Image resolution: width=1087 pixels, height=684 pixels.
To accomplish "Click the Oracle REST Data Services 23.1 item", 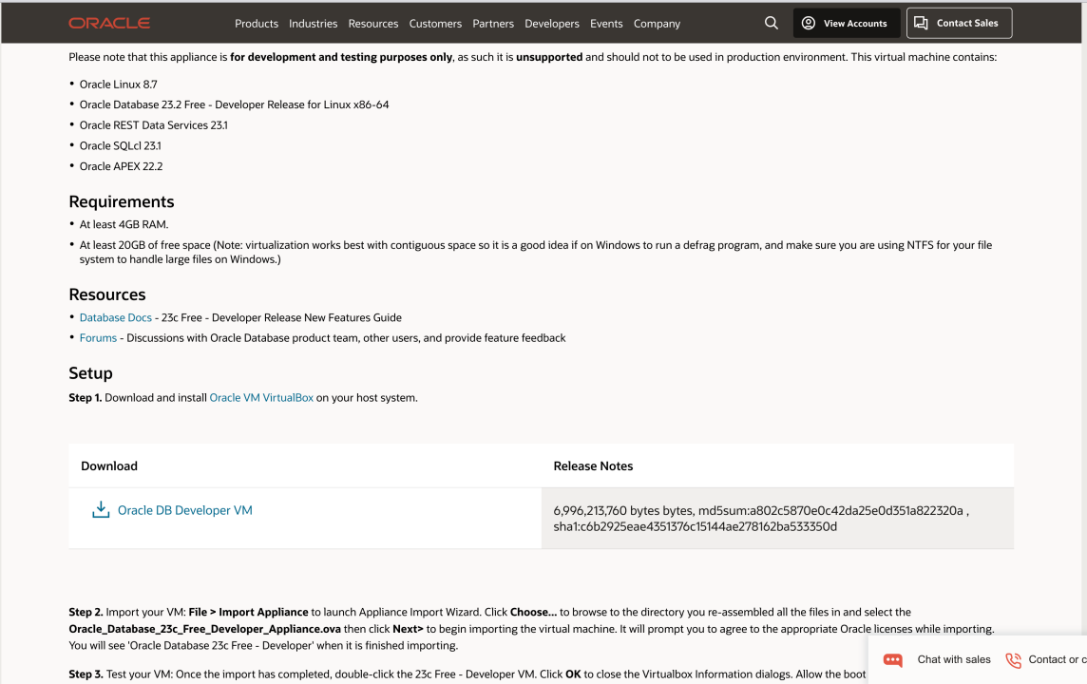I will click(154, 125).
